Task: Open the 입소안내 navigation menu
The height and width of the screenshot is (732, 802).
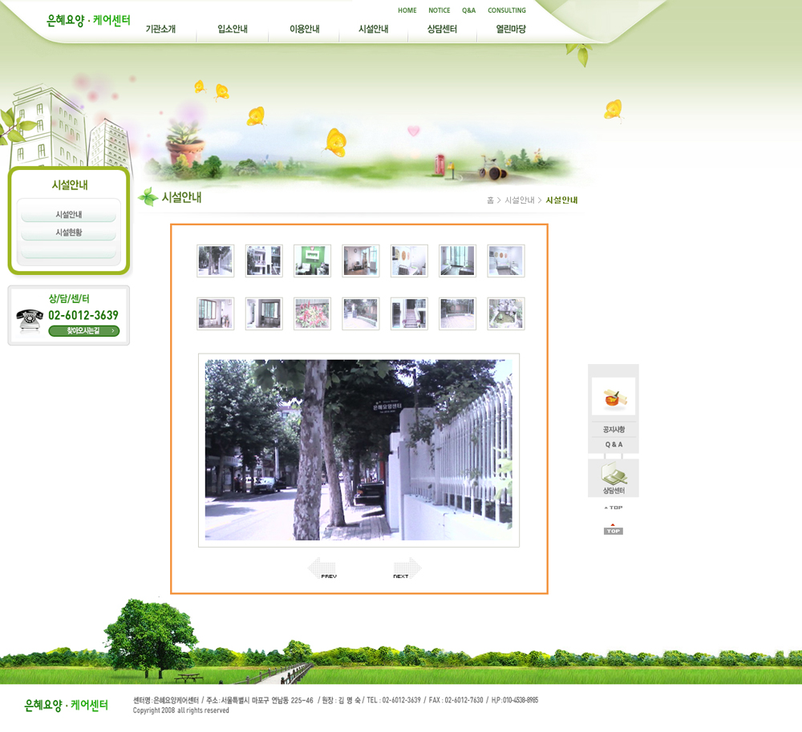Action: 233,30
